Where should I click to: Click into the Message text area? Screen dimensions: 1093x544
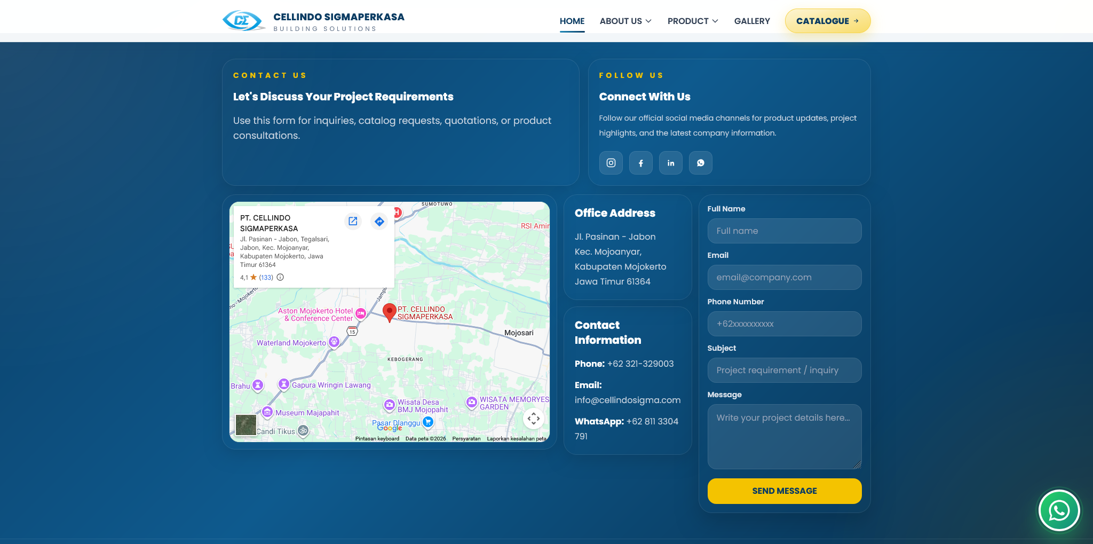(785, 437)
